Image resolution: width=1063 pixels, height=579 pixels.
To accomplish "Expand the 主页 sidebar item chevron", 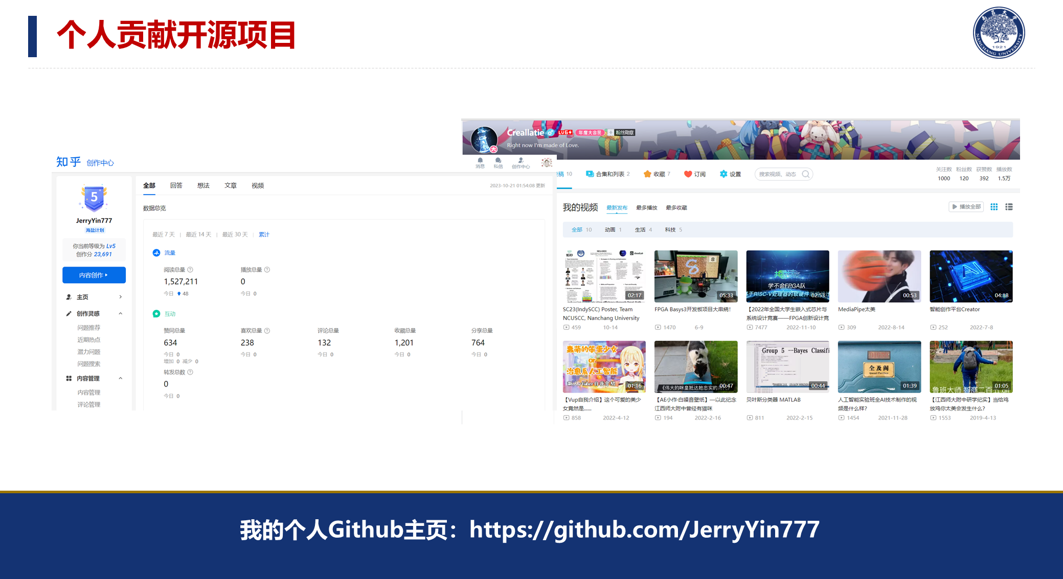I will click(x=121, y=297).
